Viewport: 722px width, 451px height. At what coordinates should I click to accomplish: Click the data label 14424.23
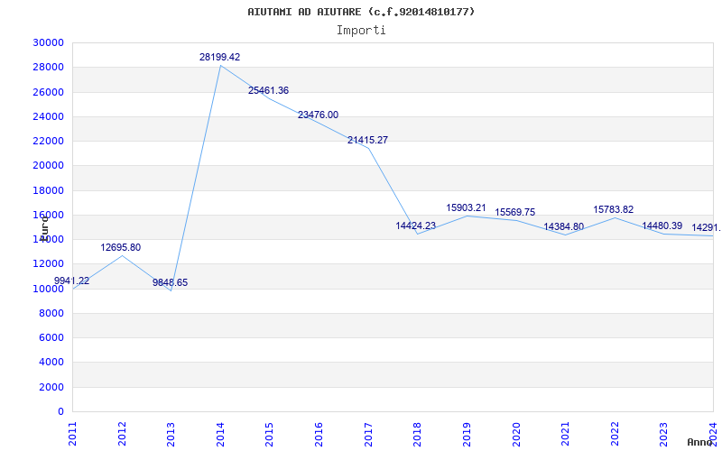point(416,226)
